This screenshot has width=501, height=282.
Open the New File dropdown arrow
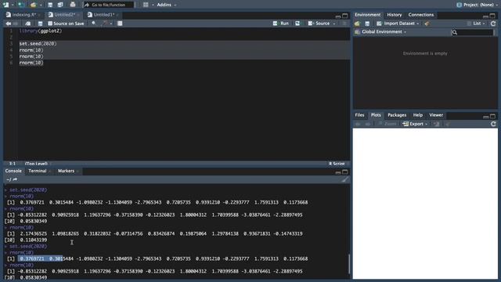pyautogui.click(x=13, y=5)
